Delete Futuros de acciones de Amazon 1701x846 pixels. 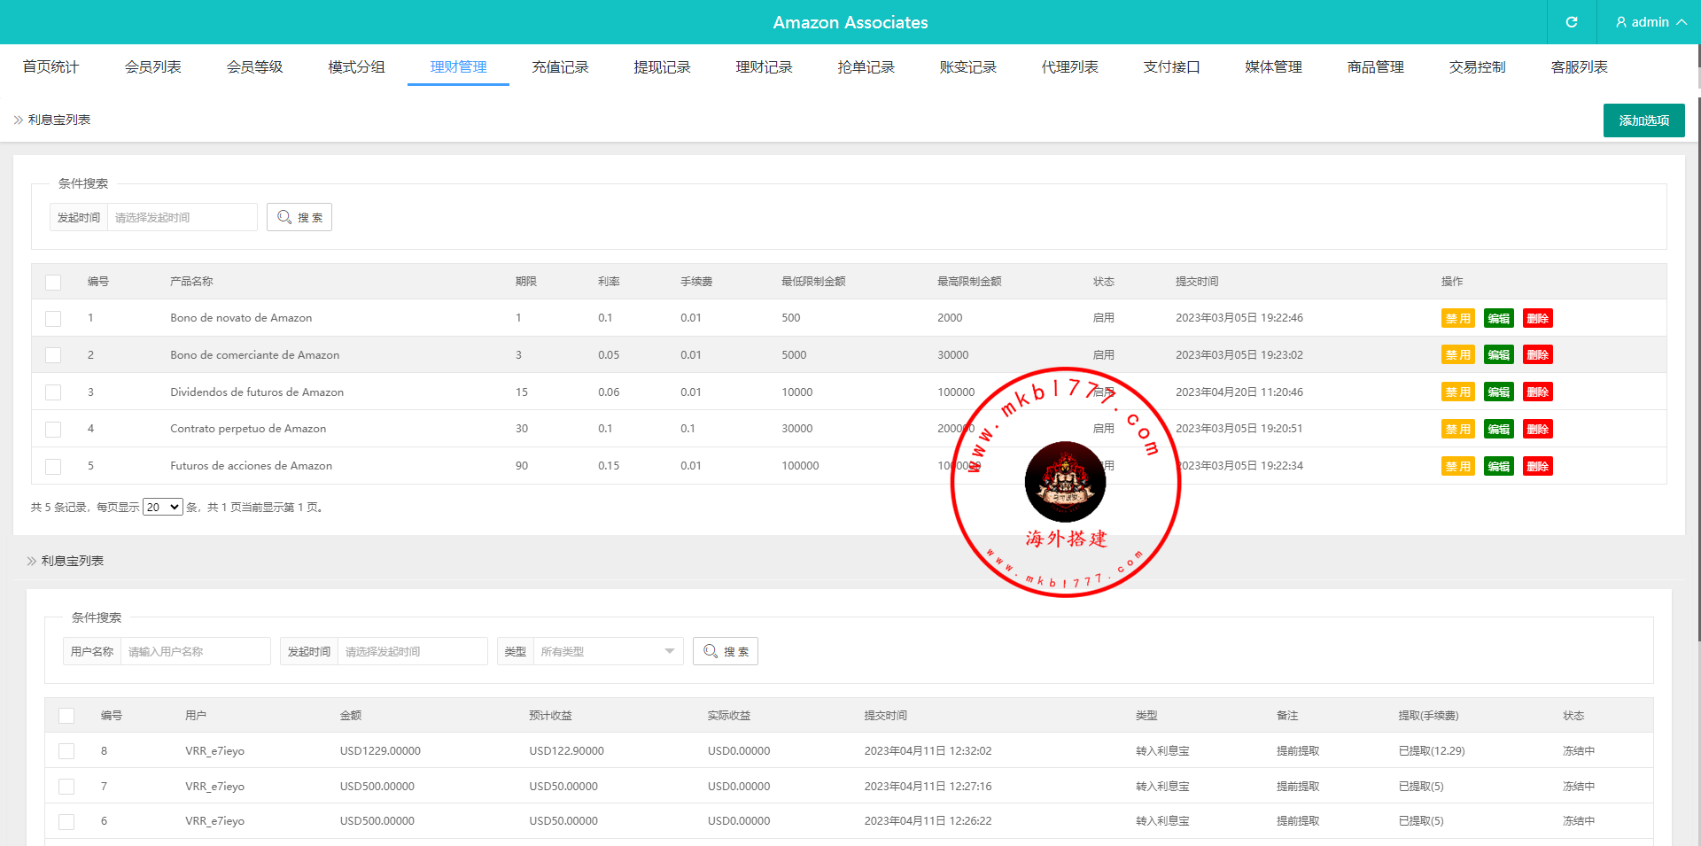click(x=1537, y=467)
